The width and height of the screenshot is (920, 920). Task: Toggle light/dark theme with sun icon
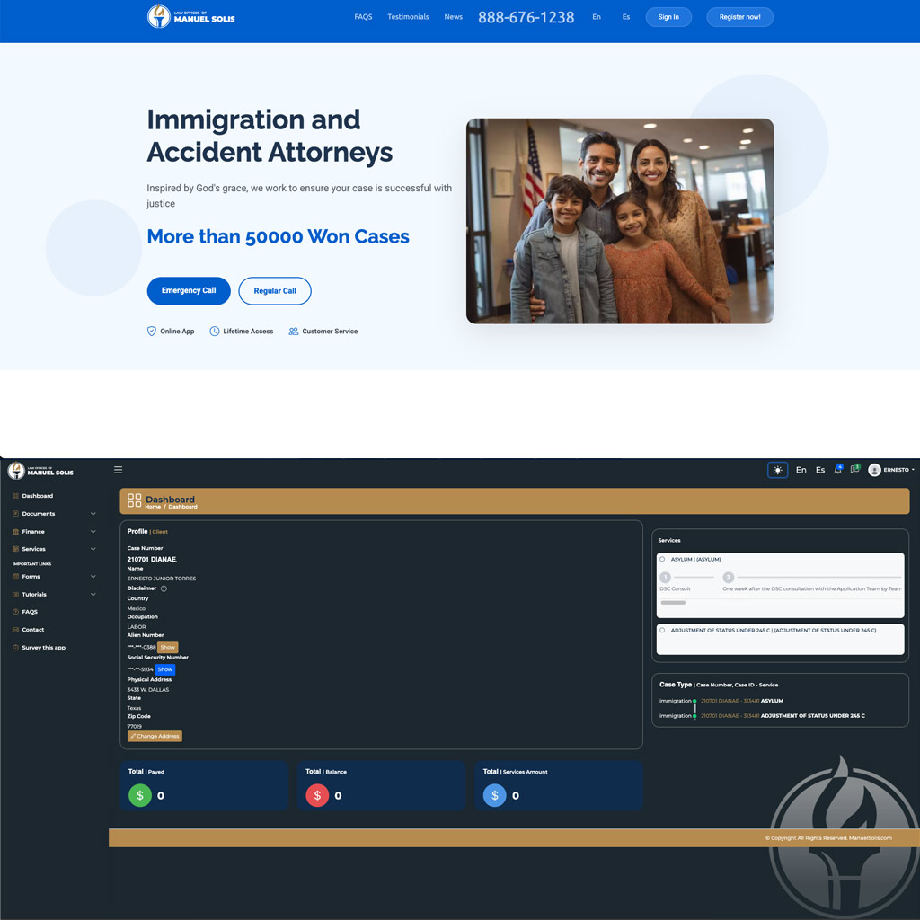[776, 469]
